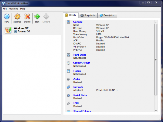
Task: Click the 'Boot Order' label
Action: tap(79, 38)
